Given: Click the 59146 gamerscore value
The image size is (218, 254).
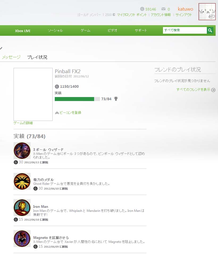Looking at the screenshot, I should 151,9.
